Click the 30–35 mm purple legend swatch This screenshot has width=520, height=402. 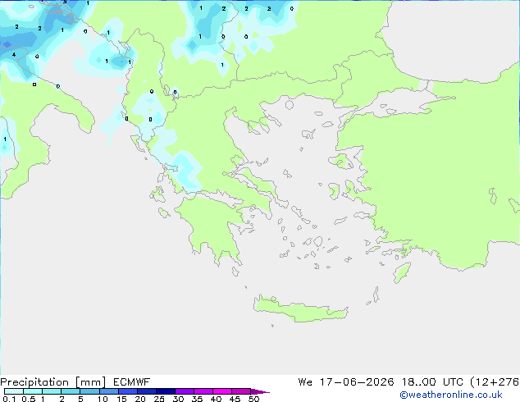coord(184,391)
